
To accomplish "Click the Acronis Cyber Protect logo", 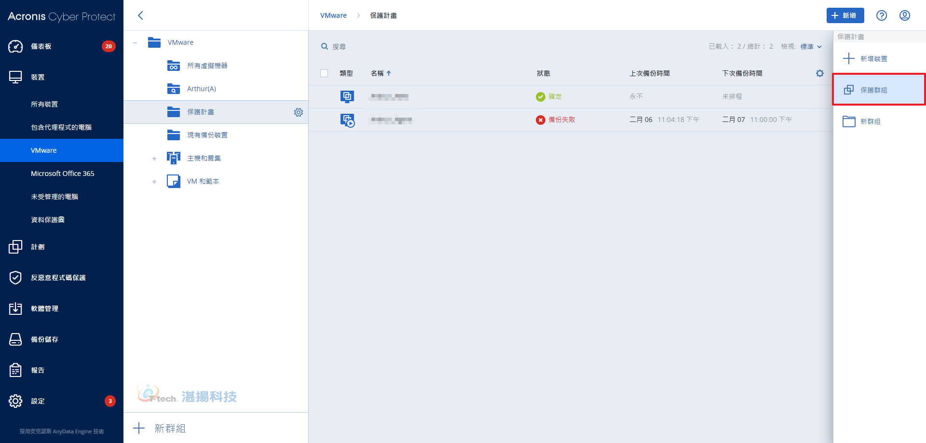I will 62,16.
